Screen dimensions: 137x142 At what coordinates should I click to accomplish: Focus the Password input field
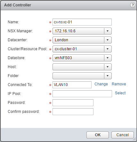(x=73, y=103)
